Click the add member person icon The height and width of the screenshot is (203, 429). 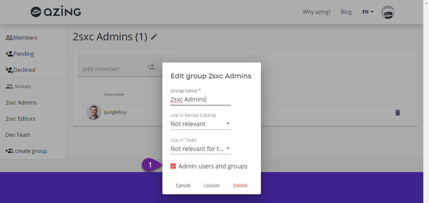(151, 67)
